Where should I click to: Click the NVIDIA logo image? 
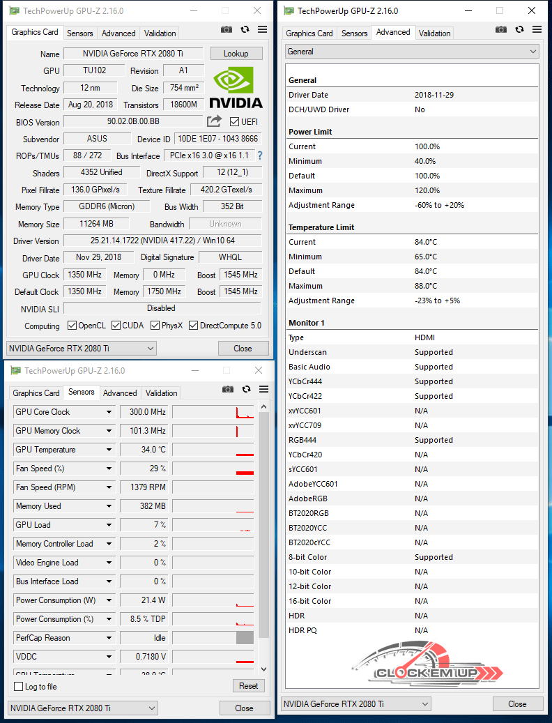coord(236,88)
